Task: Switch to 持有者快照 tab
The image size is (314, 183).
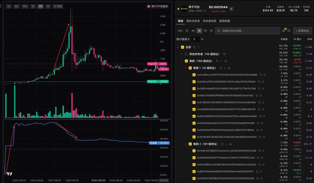Action: point(210,21)
